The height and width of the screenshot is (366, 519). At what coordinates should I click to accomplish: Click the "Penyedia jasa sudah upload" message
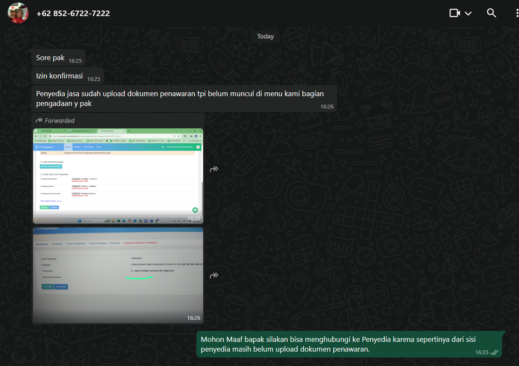click(178, 98)
